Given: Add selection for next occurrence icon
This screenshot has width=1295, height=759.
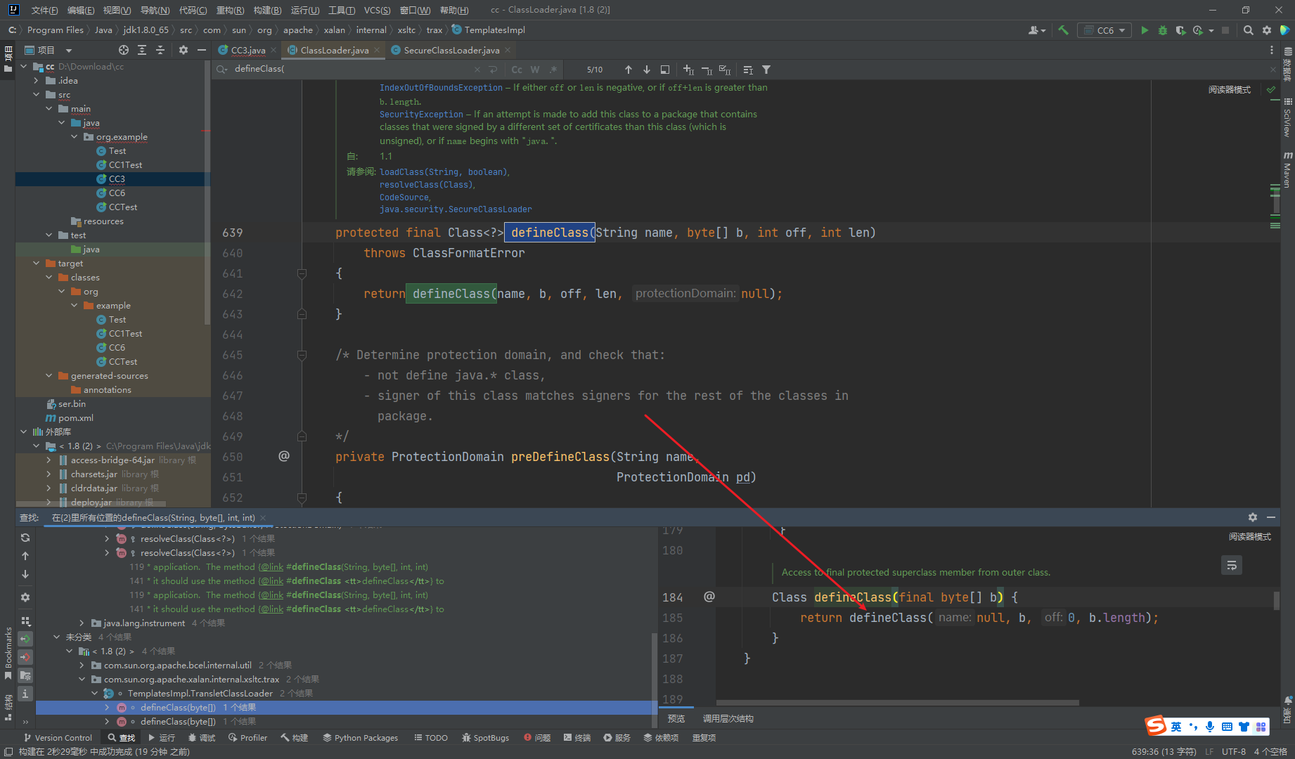Looking at the screenshot, I should (x=688, y=70).
